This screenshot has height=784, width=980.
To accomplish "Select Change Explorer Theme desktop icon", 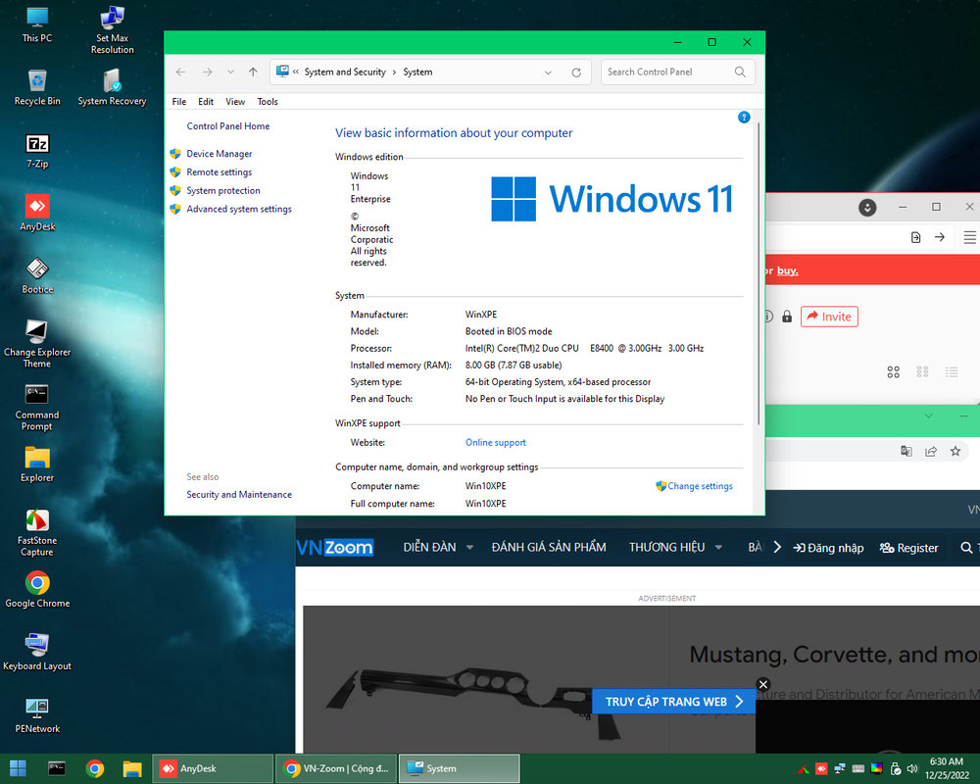I will tap(37, 344).
